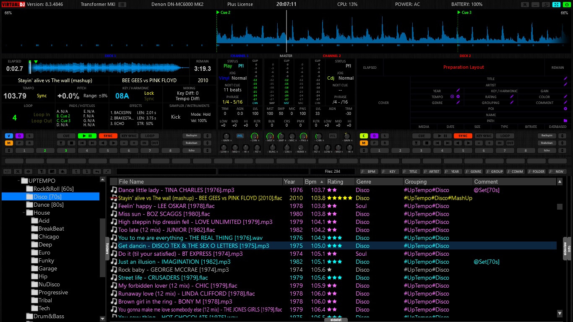Click the GAIN knob on channel 1
Screen dimensions: 573x322
click(227, 137)
